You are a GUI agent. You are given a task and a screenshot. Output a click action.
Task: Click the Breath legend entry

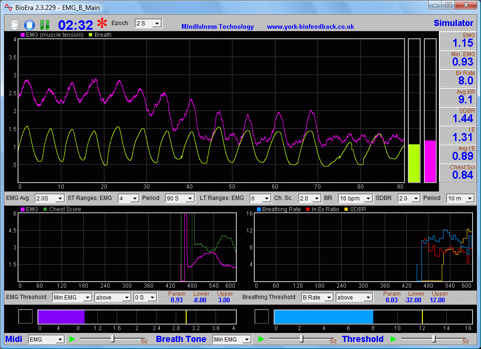click(x=100, y=35)
